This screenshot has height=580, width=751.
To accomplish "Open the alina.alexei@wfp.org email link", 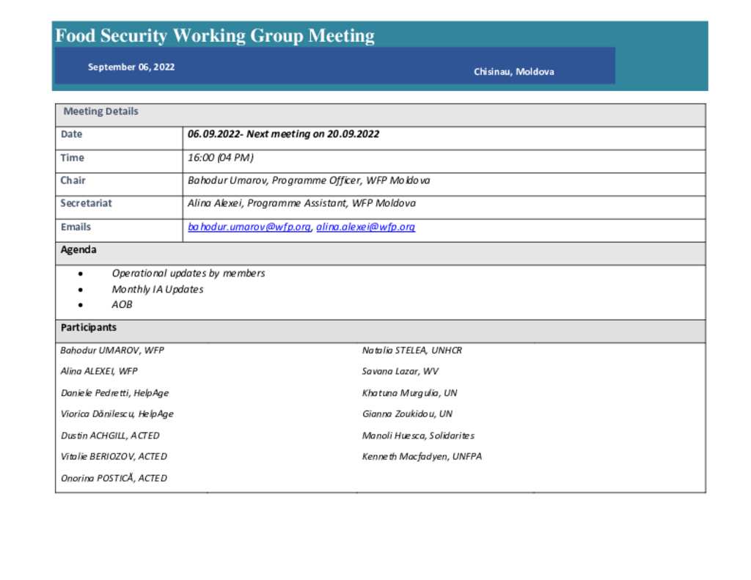I will point(365,227).
